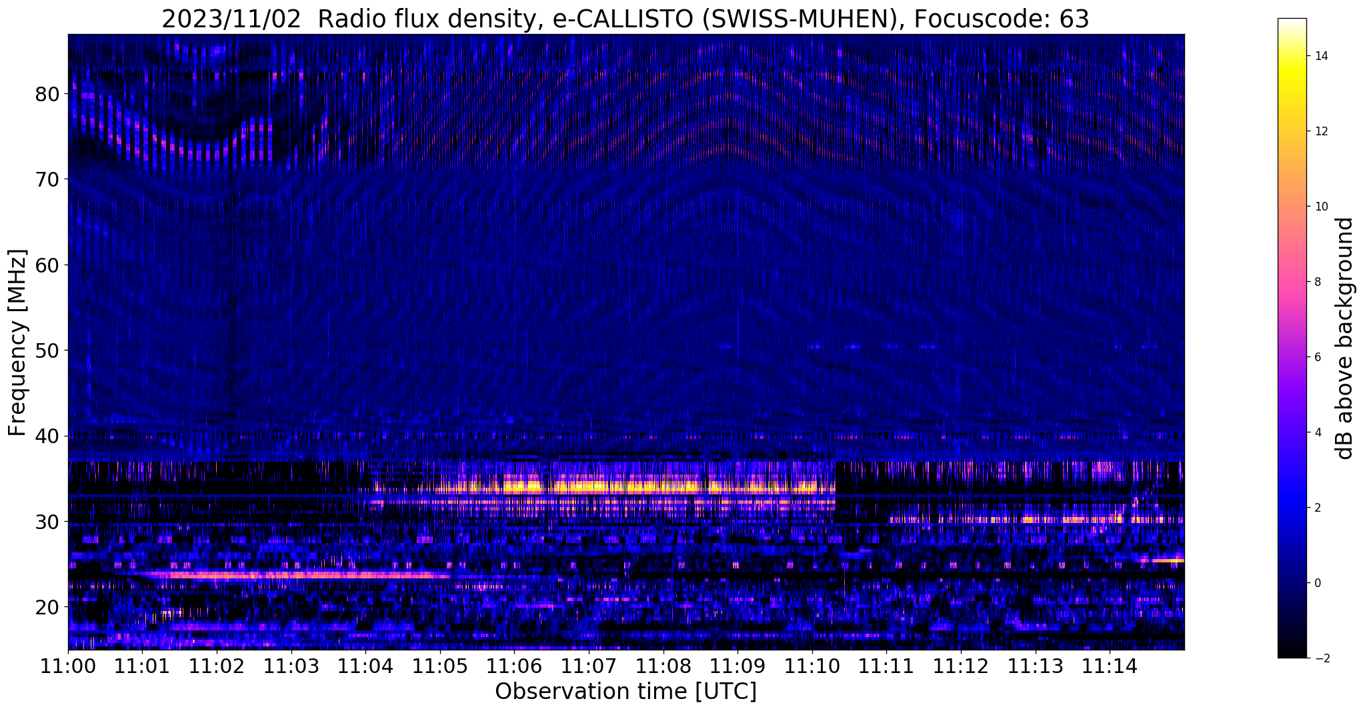Click the colorbar tick value 12

(x=1320, y=131)
